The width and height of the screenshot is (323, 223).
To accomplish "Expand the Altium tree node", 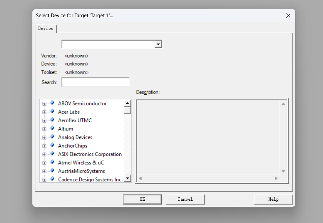I will [44, 129].
